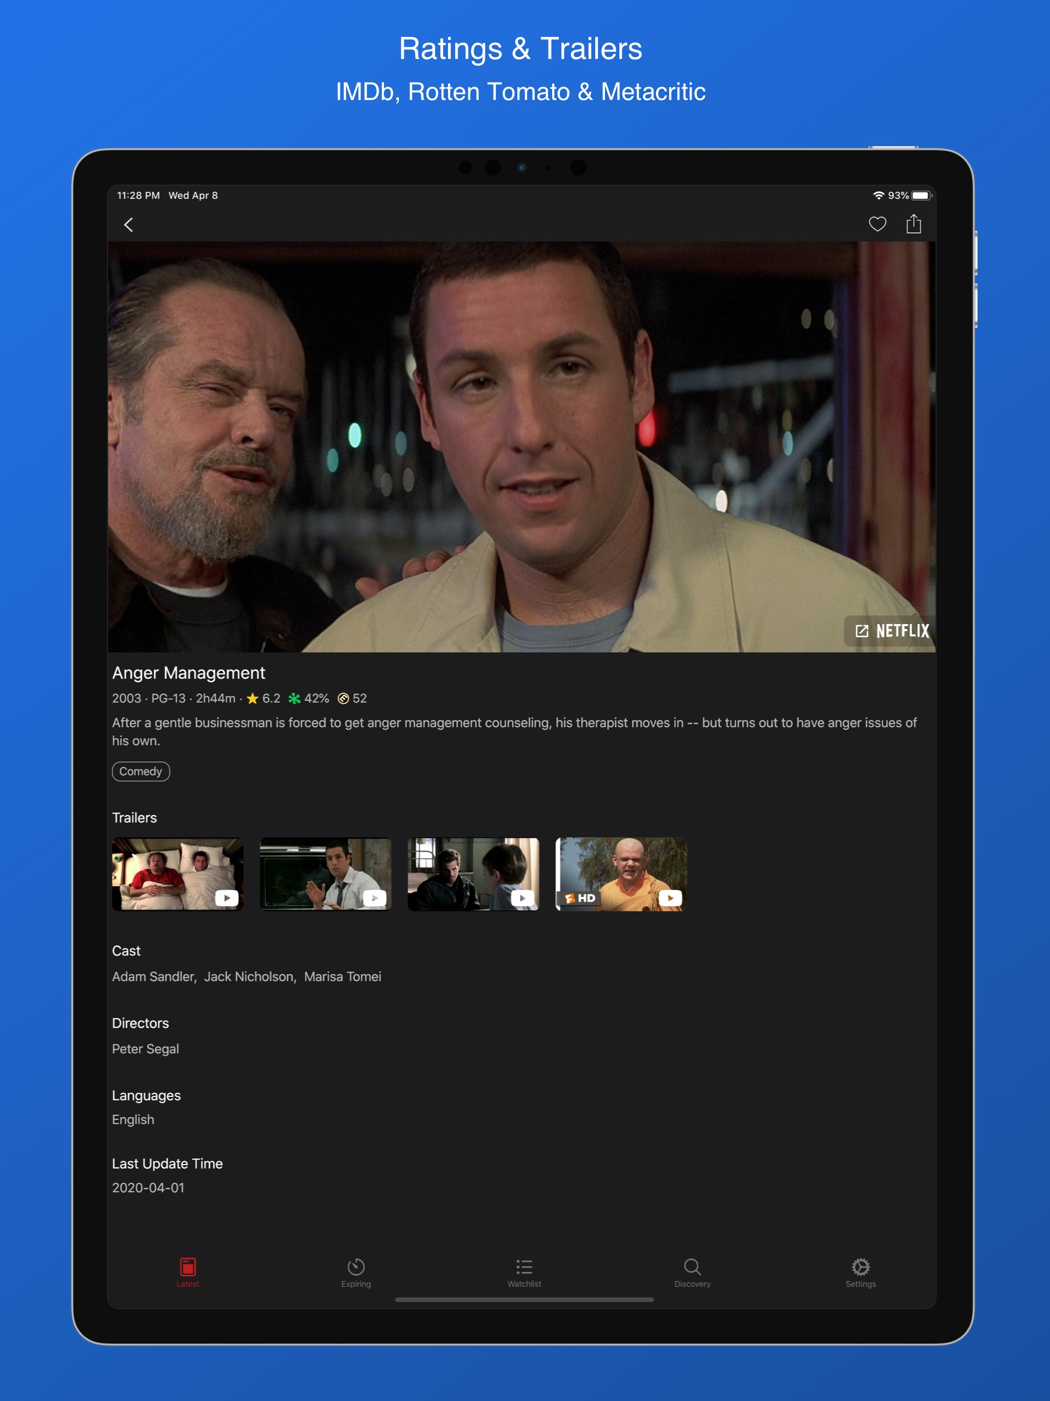Viewport: 1050px width, 1401px height.
Task: Play second trailer thumbnail
Action: click(326, 874)
